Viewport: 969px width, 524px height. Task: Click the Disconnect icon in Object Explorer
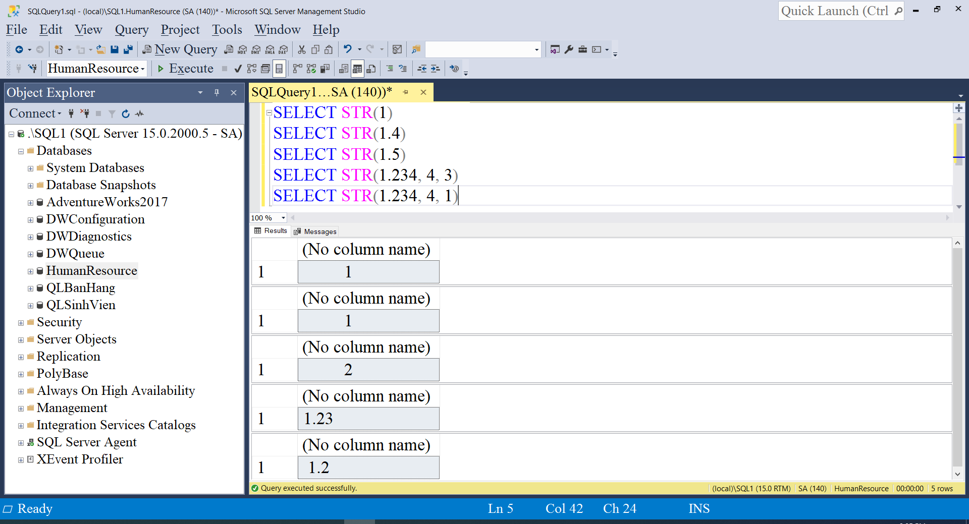tap(85, 114)
